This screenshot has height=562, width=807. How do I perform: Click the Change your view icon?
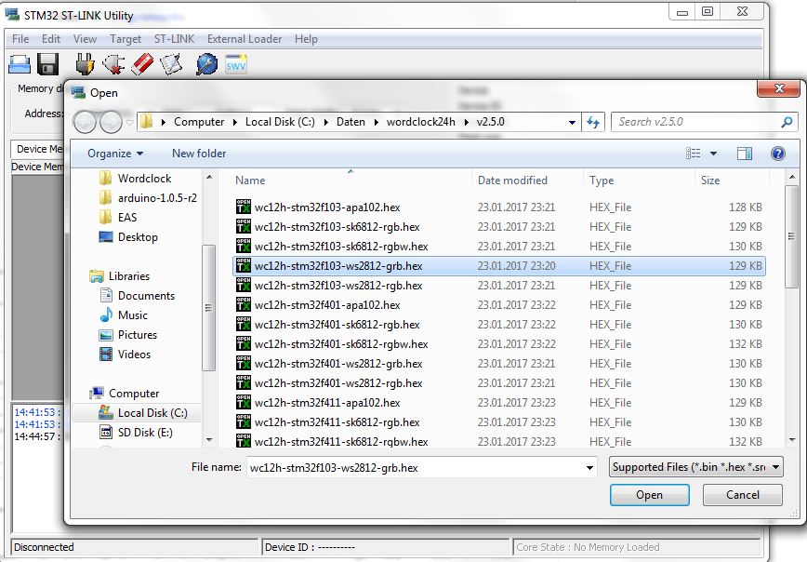[x=694, y=153]
